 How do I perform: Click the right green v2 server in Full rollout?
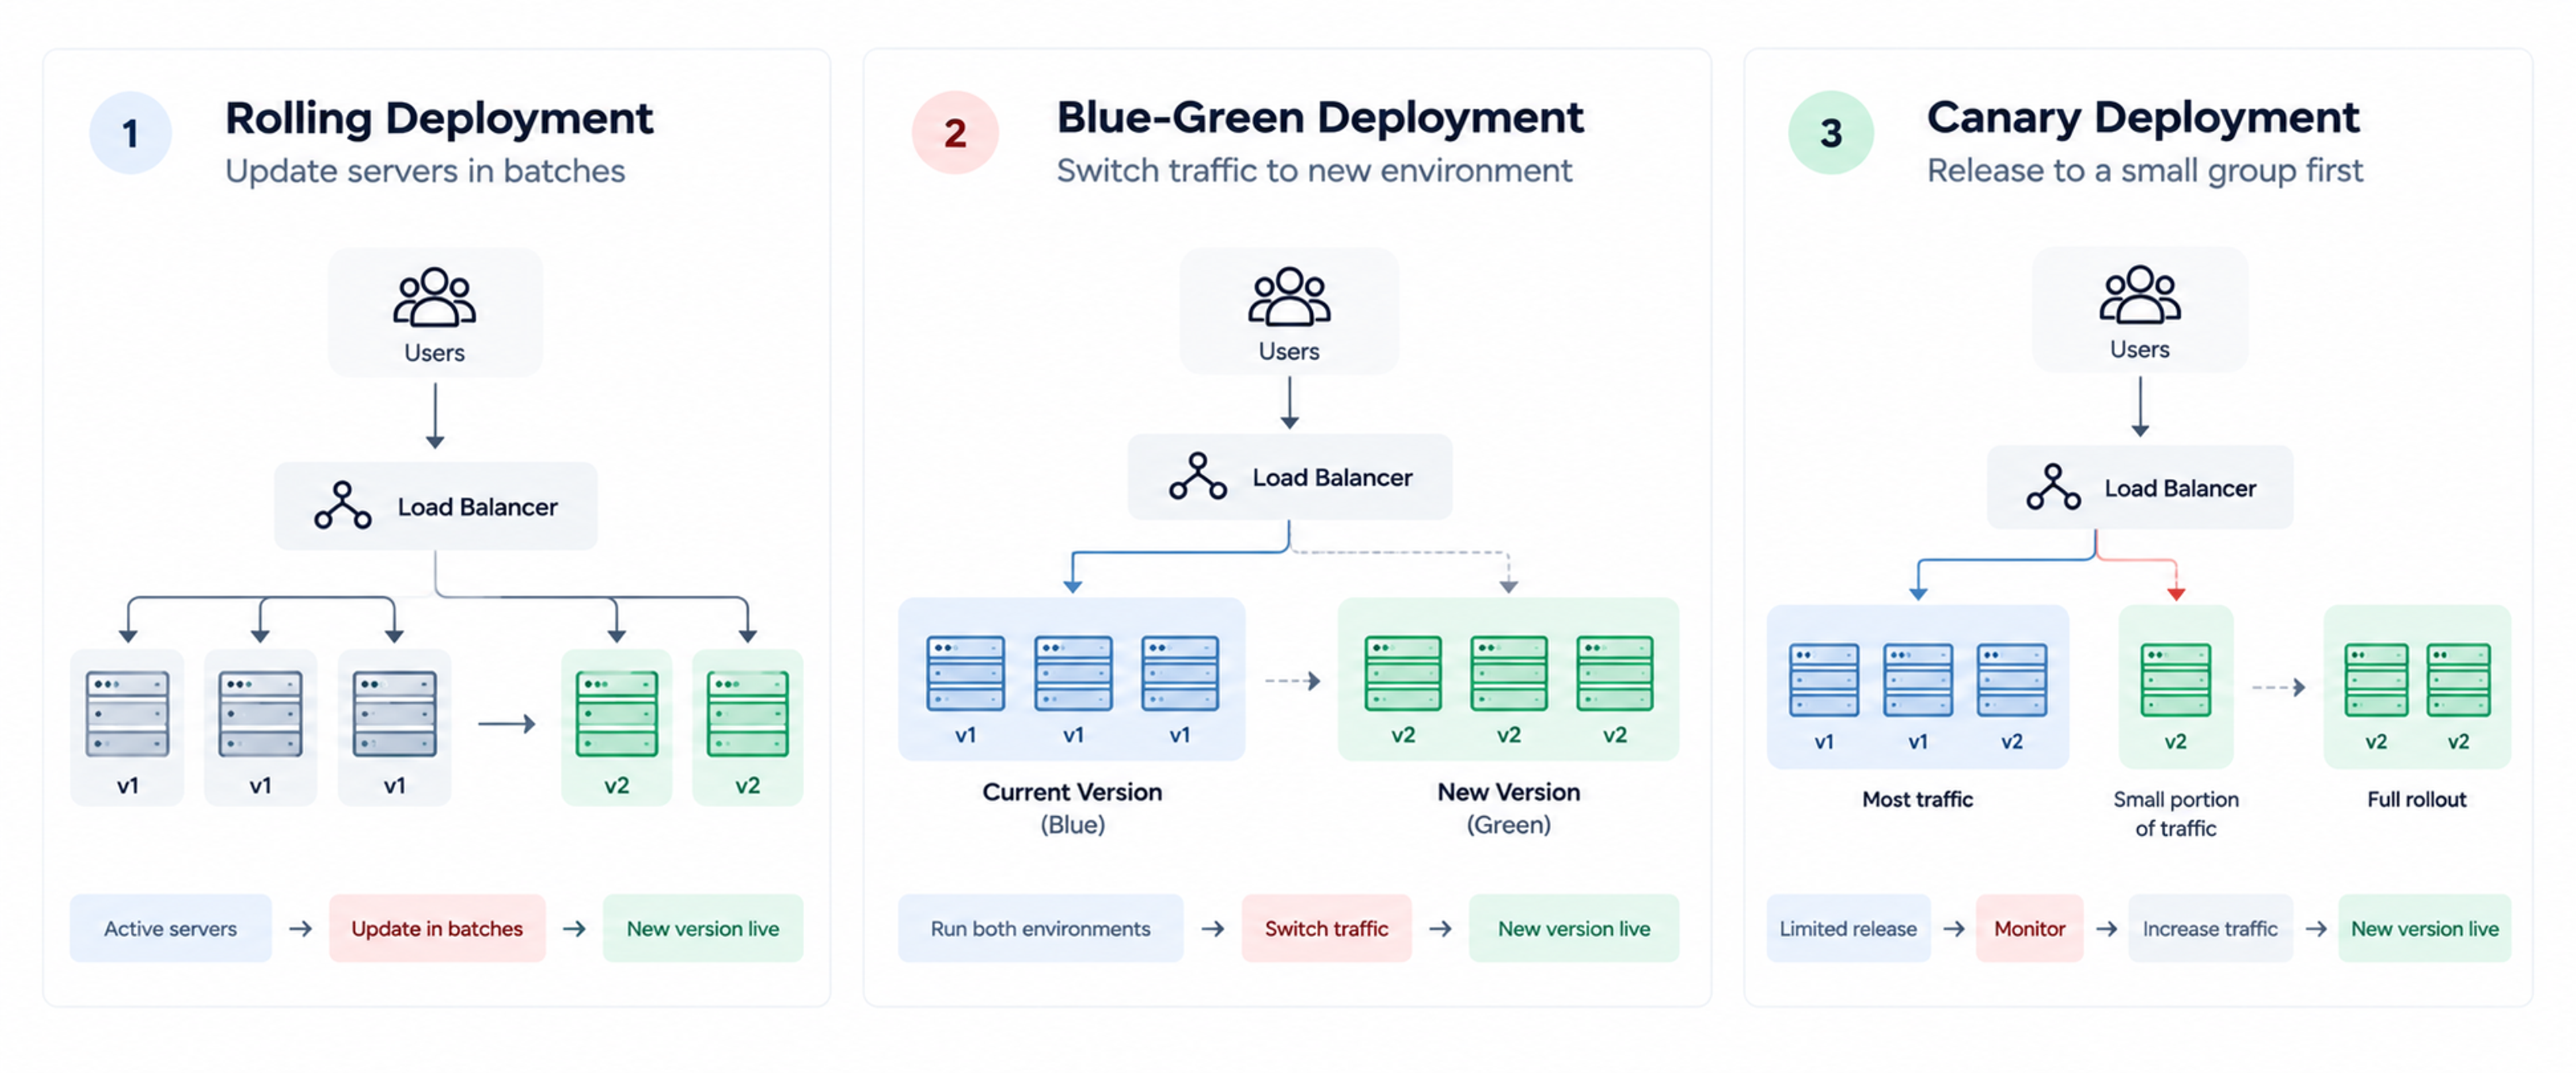[2459, 680]
